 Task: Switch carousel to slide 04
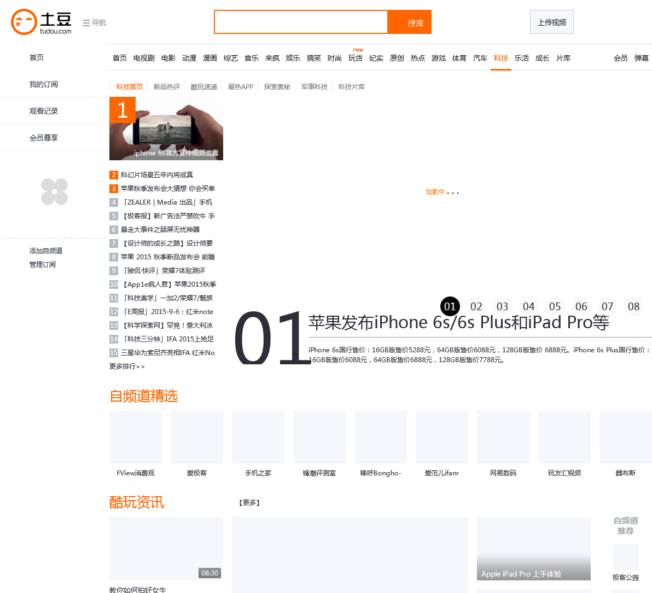tap(528, 306)
